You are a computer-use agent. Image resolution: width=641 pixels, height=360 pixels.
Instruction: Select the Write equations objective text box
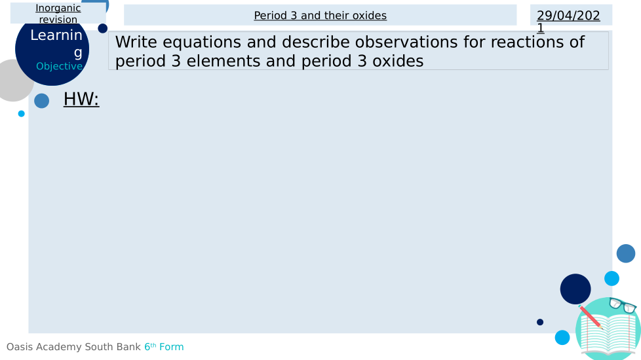[x=358, y=51]
